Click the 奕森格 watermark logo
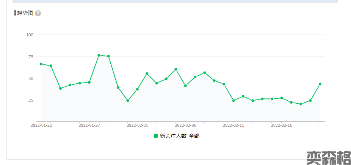 click(x=328, y=157)
